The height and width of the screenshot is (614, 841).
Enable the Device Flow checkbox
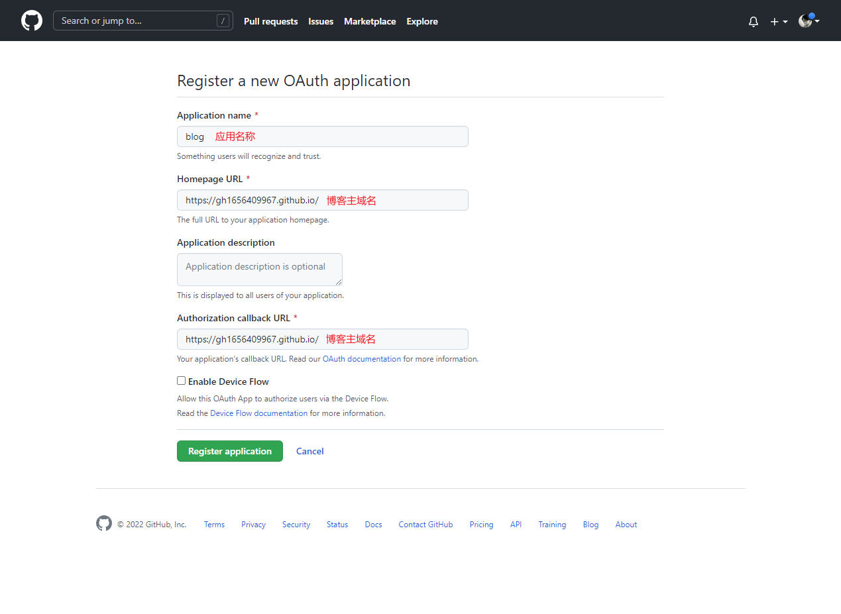click(181, 381)
